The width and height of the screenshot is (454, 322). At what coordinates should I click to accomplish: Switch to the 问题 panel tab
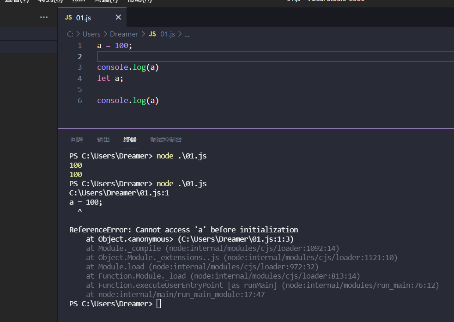77,140
